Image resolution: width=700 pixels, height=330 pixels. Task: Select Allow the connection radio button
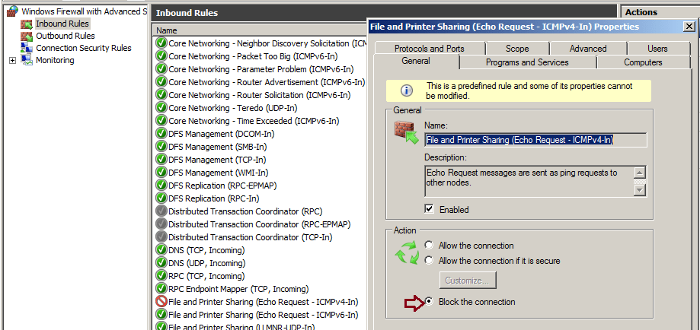(x=429, y=246)
